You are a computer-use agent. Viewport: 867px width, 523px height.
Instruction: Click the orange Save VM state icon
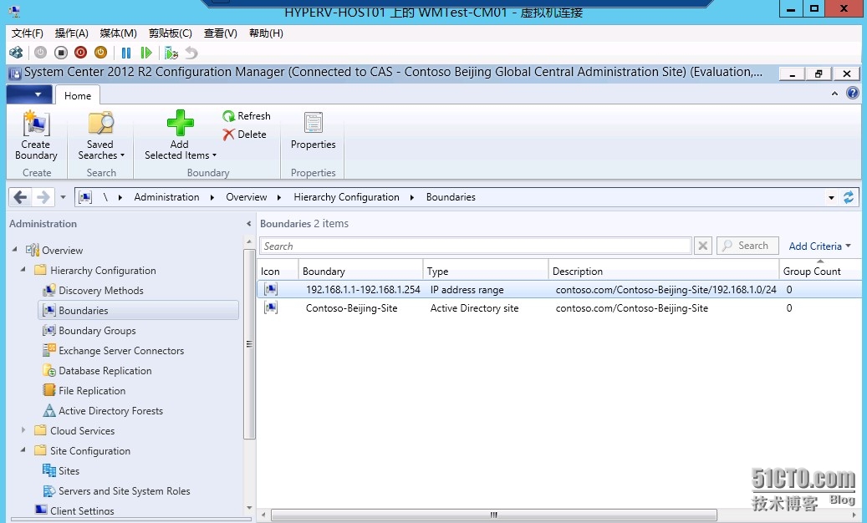[x=100, y=53]
